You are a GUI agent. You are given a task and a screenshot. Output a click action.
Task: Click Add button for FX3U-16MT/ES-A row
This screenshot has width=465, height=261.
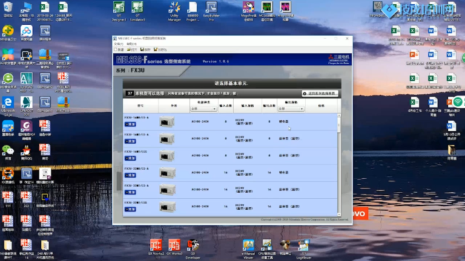click(130, 141)
